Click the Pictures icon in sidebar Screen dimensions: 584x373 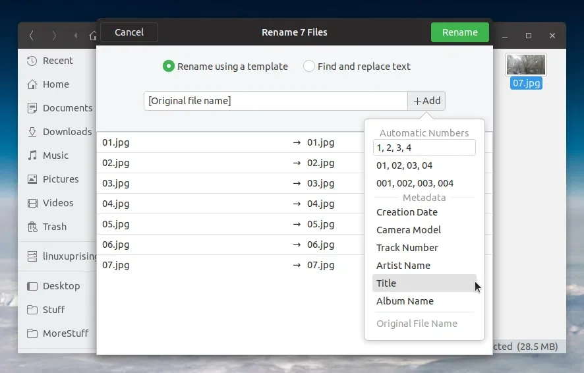click(32, 179)
